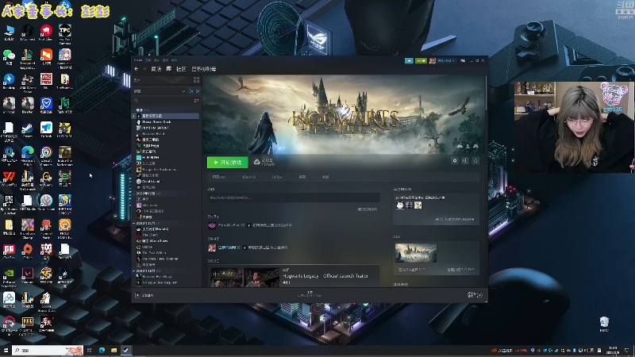Open Hogwarts Legacy Official Launch Trailer thumbnail
The width and height of the screenshot is (635, 357).
tap(245, 277)
